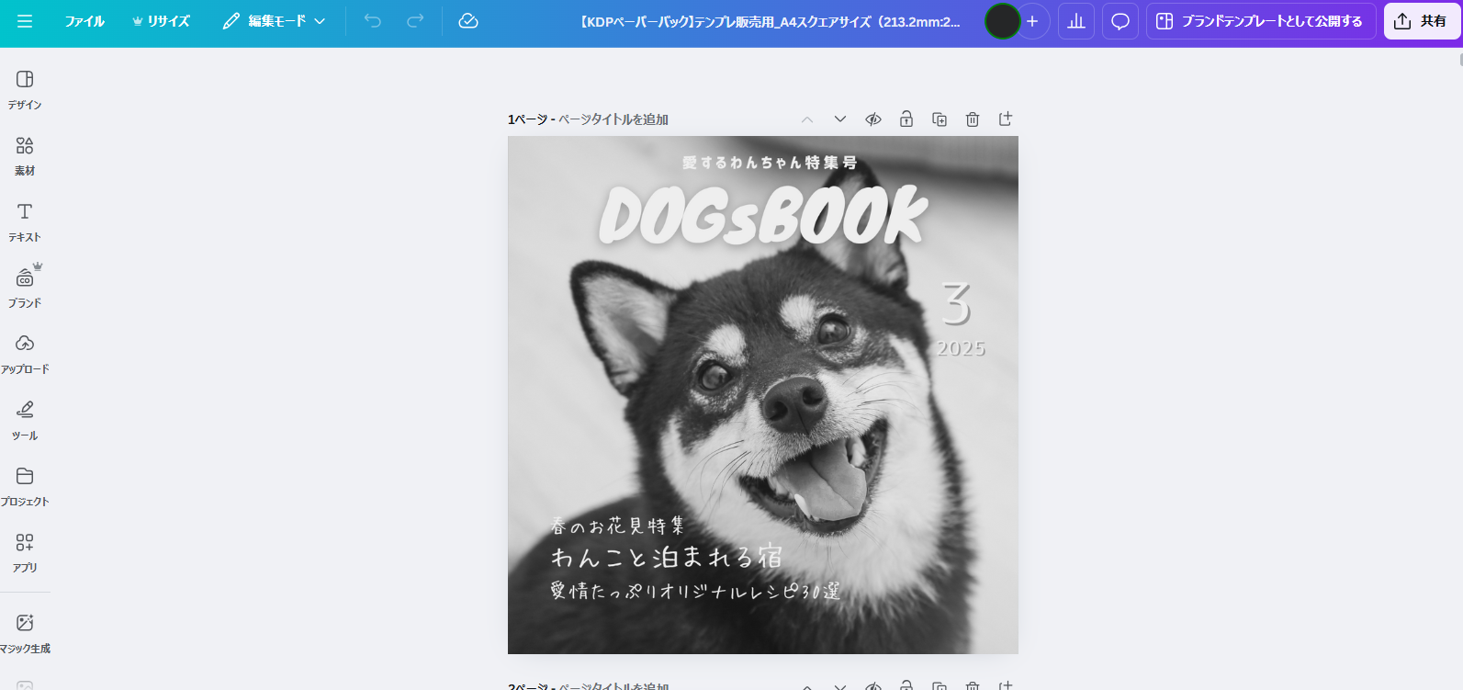1463x690 pixels.
Task: Check cloud save status icon
Action: click(468, 21)
